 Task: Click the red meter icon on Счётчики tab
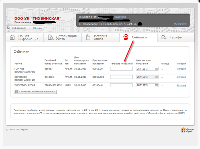point(126,37)
